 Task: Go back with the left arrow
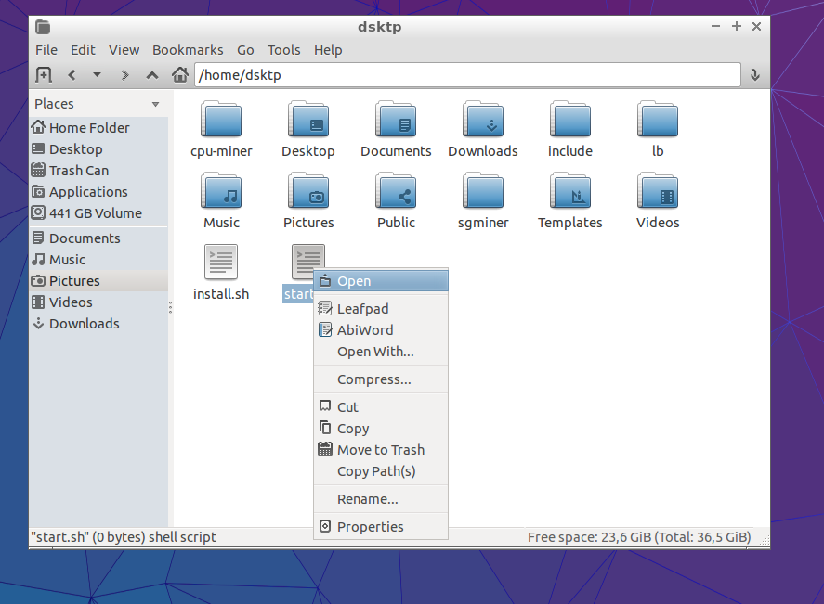click(x=72, y=75)
